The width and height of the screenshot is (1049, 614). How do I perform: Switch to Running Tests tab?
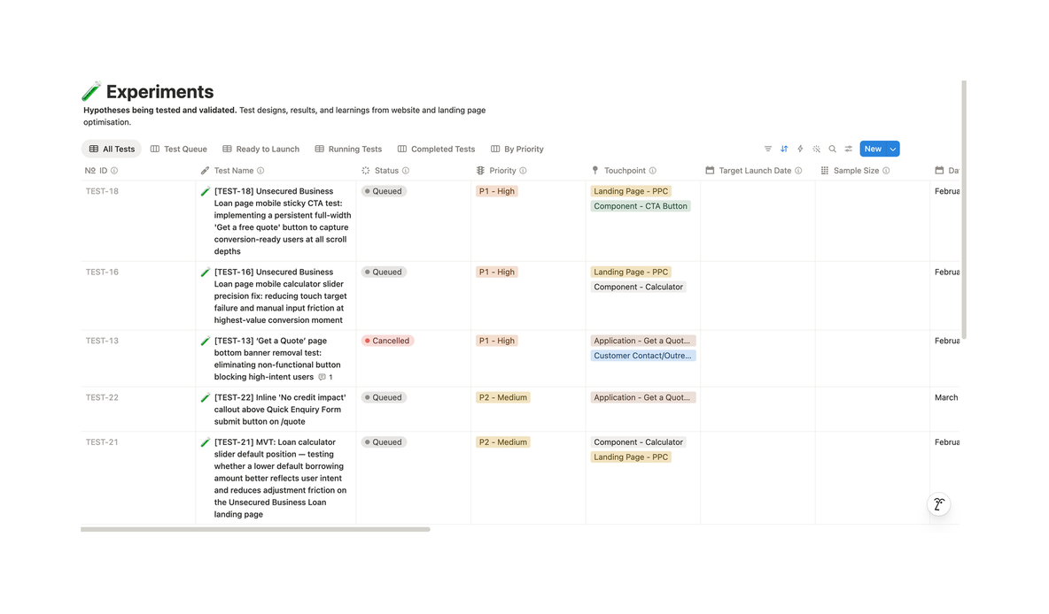pyautogui.click(x=348, y=149)
